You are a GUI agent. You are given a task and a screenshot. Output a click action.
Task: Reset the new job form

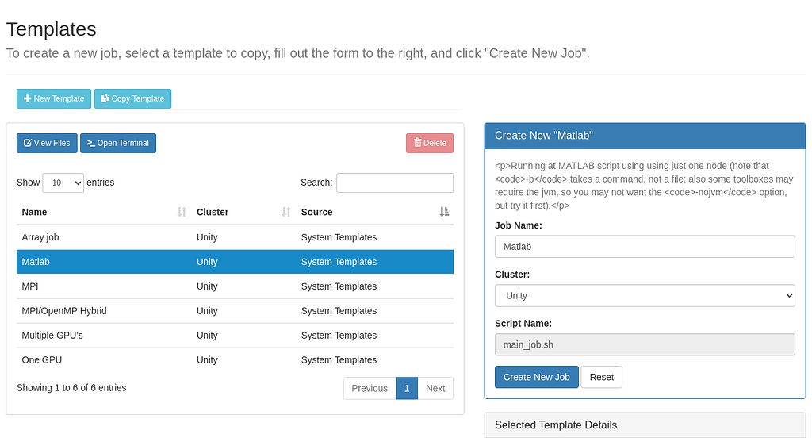(x=601, y=377)
